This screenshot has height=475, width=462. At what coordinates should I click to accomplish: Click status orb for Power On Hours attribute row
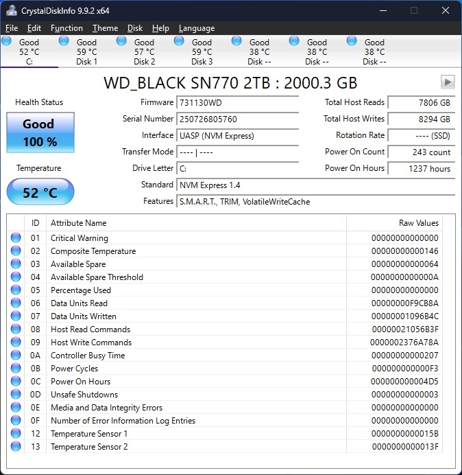coord(16,381)
